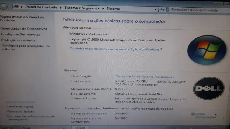The width and height of the screenshot is (230, 129).
Task: Open Gerenciador de Dispositivos
Action: pos(24,29)
